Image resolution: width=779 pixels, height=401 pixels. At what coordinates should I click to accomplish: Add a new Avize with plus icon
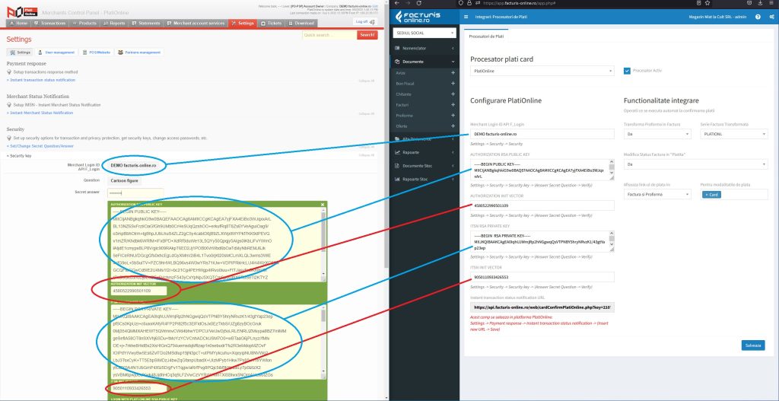[453, 72]
